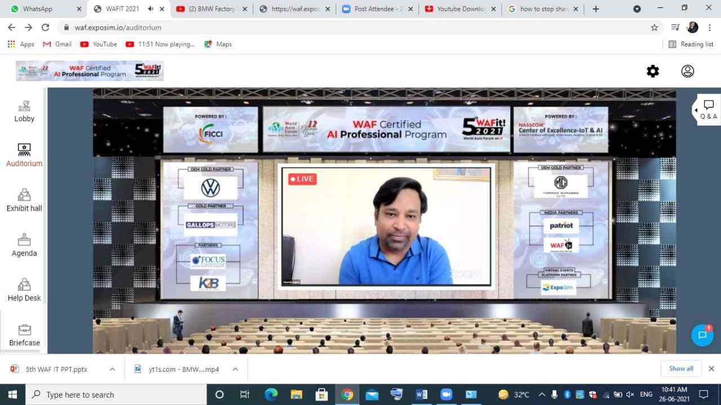Open the Agenda sidebar icon

tap(24, 246)
